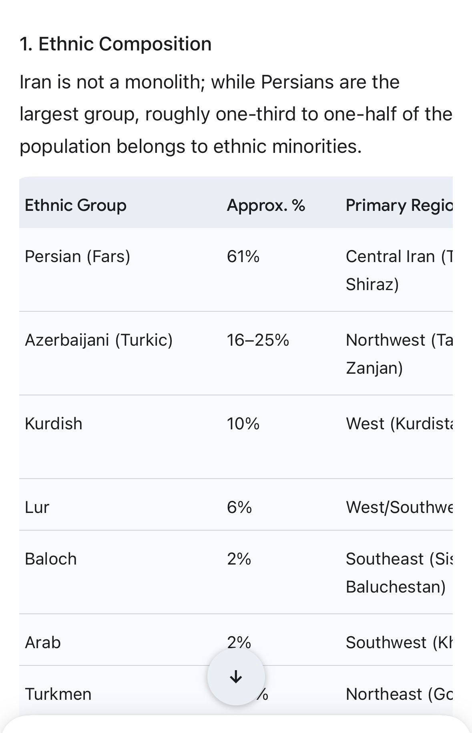Click the 10% Kurdish percentage
472x733 pixels.
tap(243, 424)
